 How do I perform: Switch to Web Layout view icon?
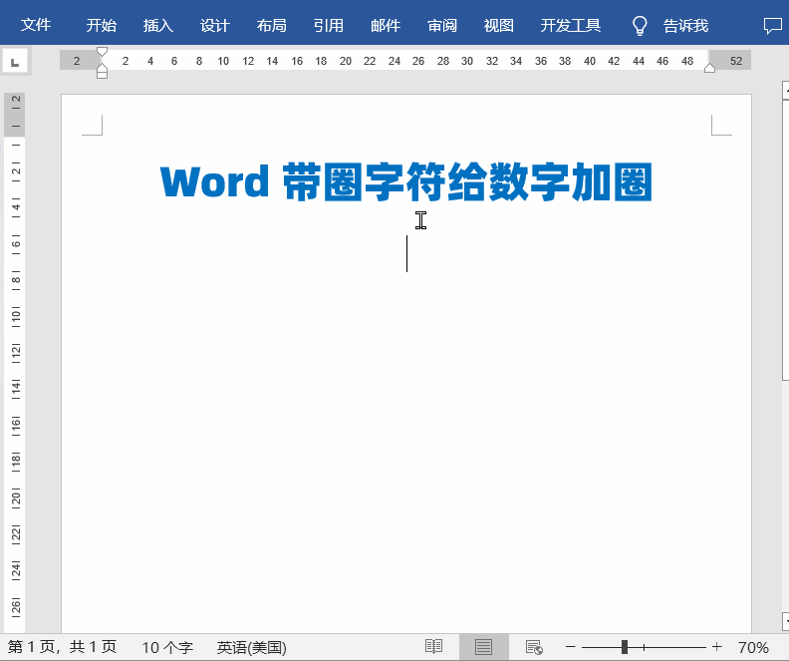(x=534, y=647)
